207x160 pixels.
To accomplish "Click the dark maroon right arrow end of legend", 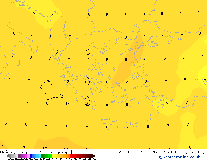I will [94, 156].
